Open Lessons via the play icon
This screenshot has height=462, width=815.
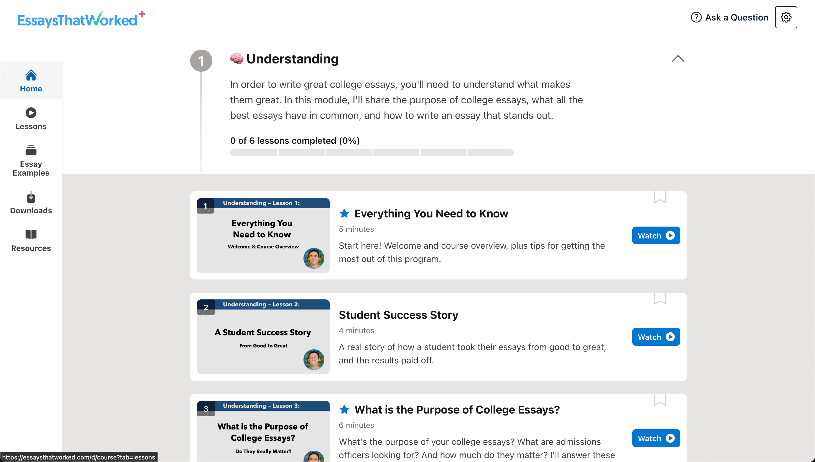[x=31, y=113]
